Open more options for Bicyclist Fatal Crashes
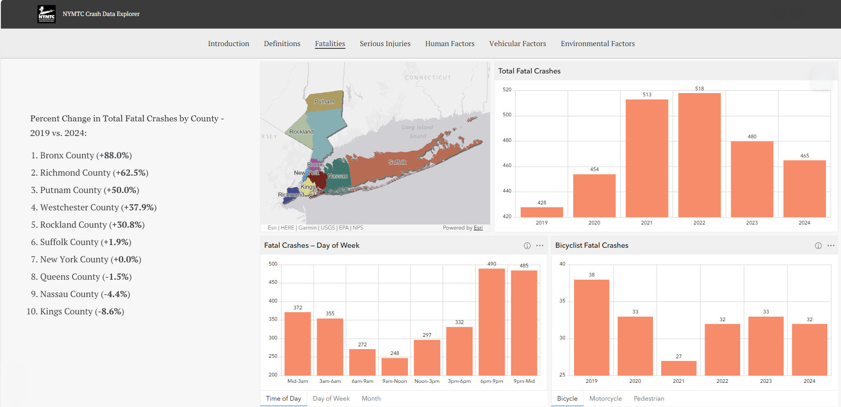This screenshot has width=841, height=407. 831,245
